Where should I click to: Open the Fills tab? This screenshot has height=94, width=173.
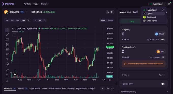click(64, 89)
